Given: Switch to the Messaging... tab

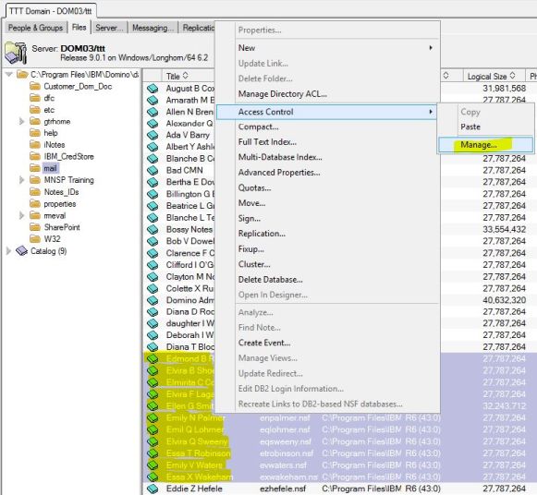Looking at the screenshot, I should (153, 28).
